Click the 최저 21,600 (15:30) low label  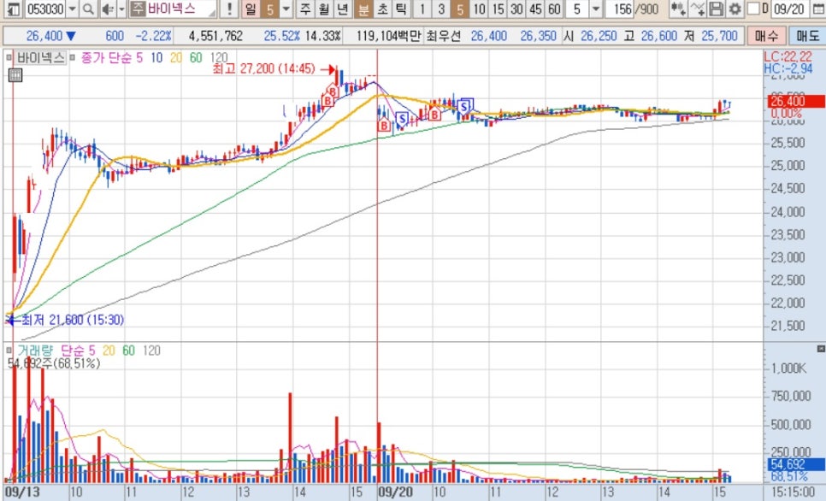point(72,320)
